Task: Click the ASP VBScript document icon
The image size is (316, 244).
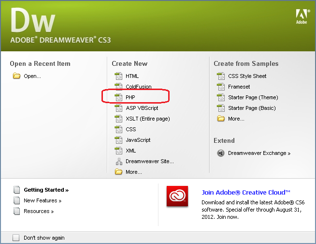Action: [118, 108]
